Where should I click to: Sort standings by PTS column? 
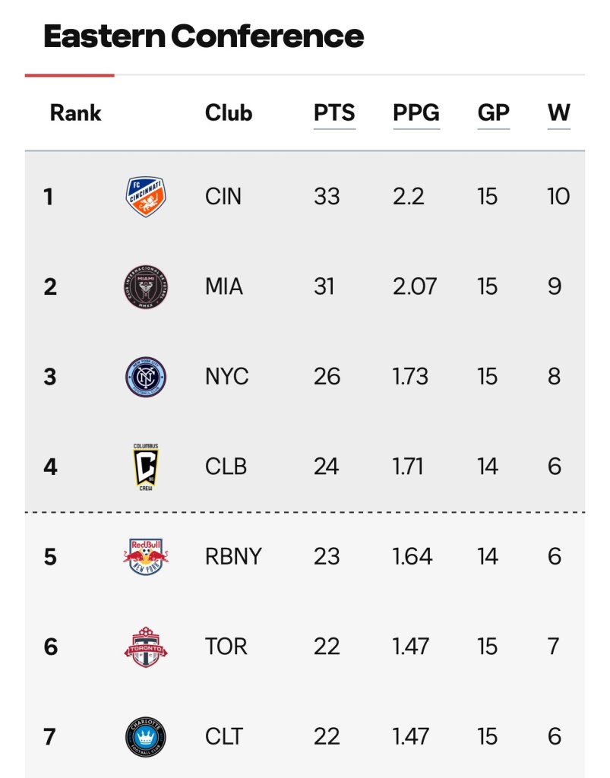334,113
